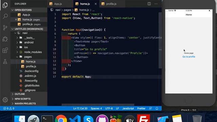Open Trash from the Dock

pyautogui.click(x=197, y=119)
